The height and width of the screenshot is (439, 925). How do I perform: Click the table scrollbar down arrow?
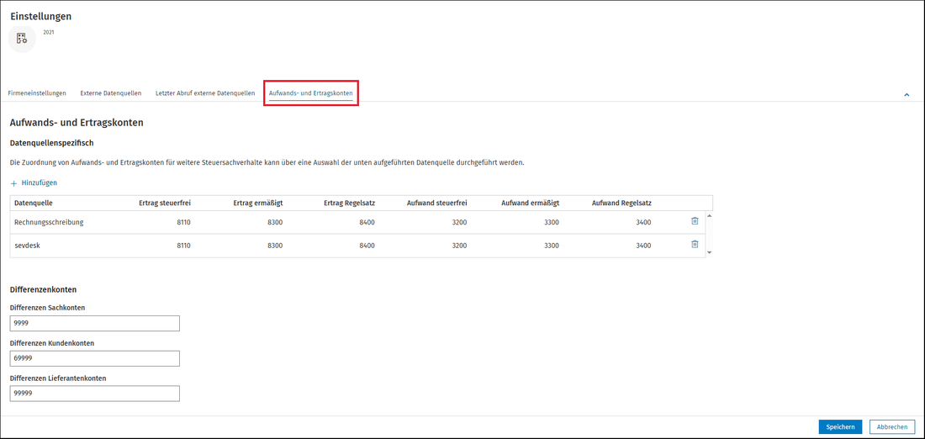coord(709,252)
